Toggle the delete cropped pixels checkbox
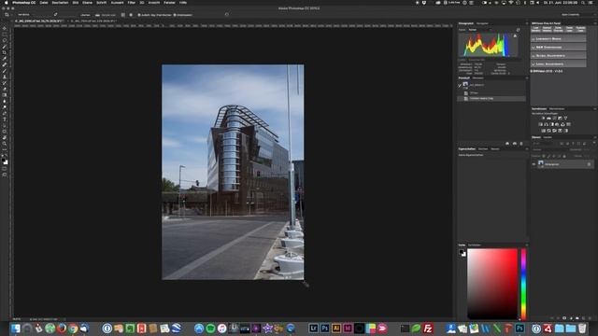This screenshot has width=598, height=336. [x=139, y=15]
